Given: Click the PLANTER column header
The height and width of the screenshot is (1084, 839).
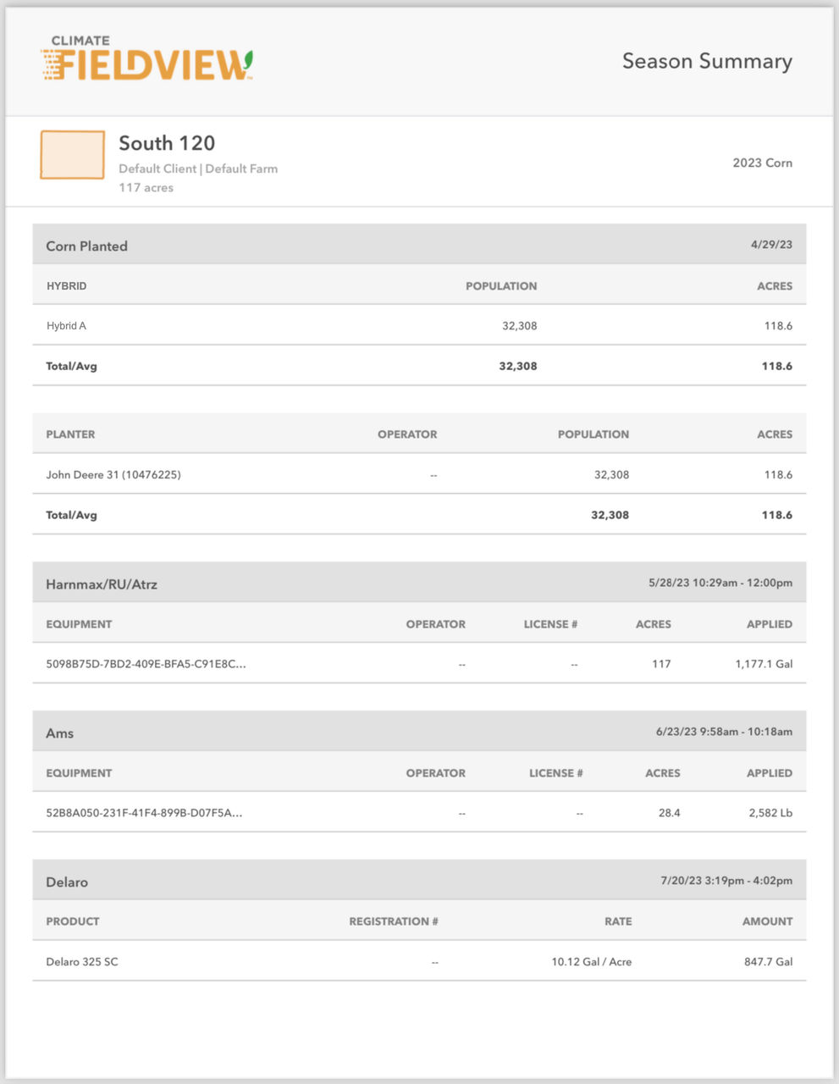Looking at the screenshot, I should tap(70, 434).
